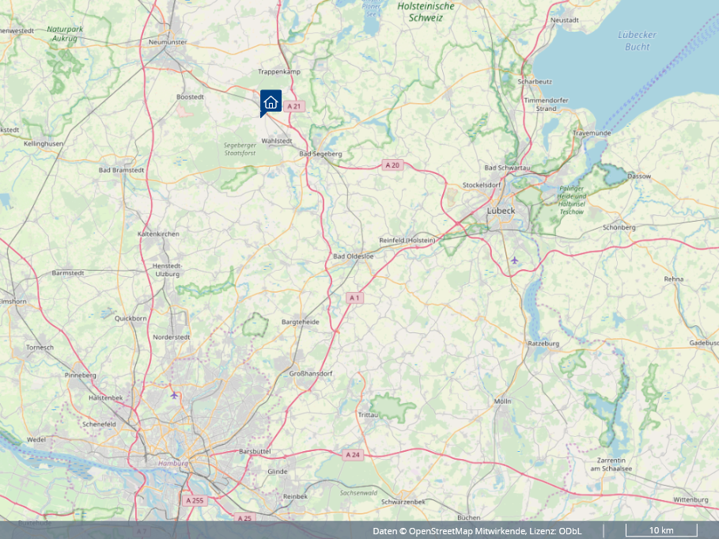This screenshot has width=719, height=539.
Task: Click the Lübeck airport plane icon
Action: pyautogui.click(x=516, y=260)
